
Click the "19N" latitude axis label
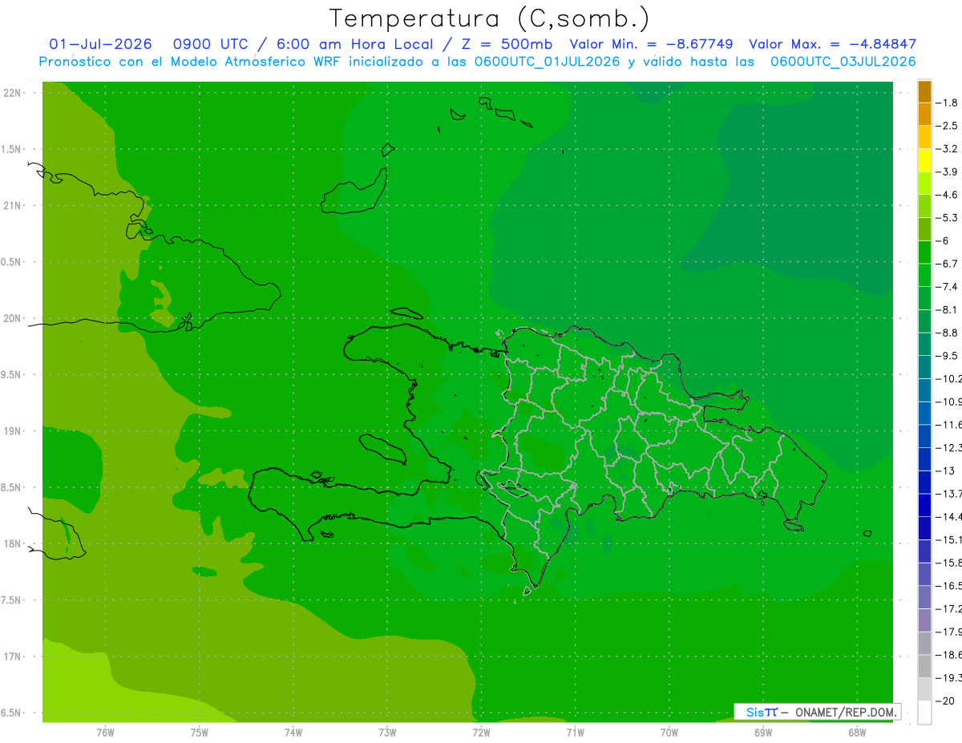14,431
